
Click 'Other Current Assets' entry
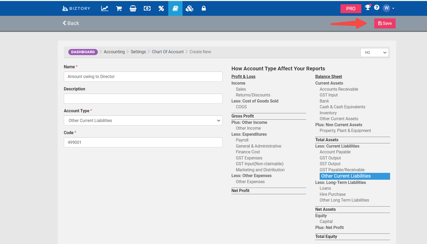[x=339, y=119]
